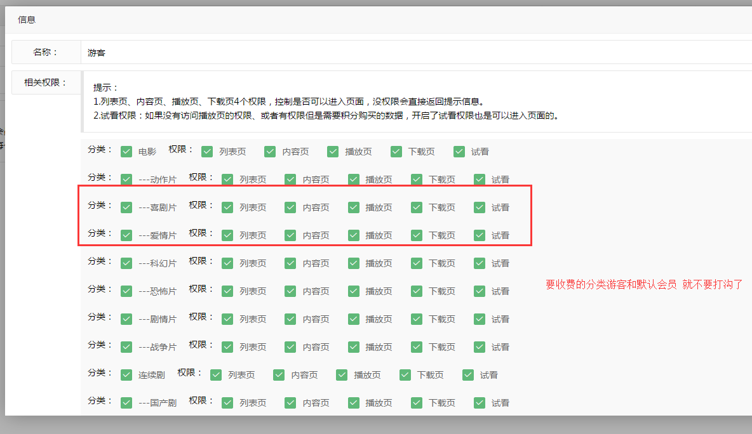Image resolution: width=752 pixels, height=434 pixels.
Task: Uncheck 列表页 permission for 爱情片
Action: click(x=227, y=235)
